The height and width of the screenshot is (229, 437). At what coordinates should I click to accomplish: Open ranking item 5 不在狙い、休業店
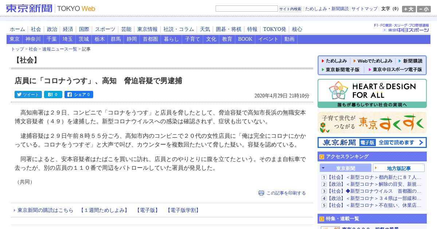tap(374, 205)
